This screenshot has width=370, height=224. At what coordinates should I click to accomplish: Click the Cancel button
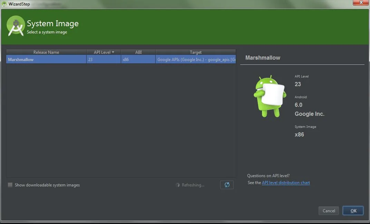329,211
